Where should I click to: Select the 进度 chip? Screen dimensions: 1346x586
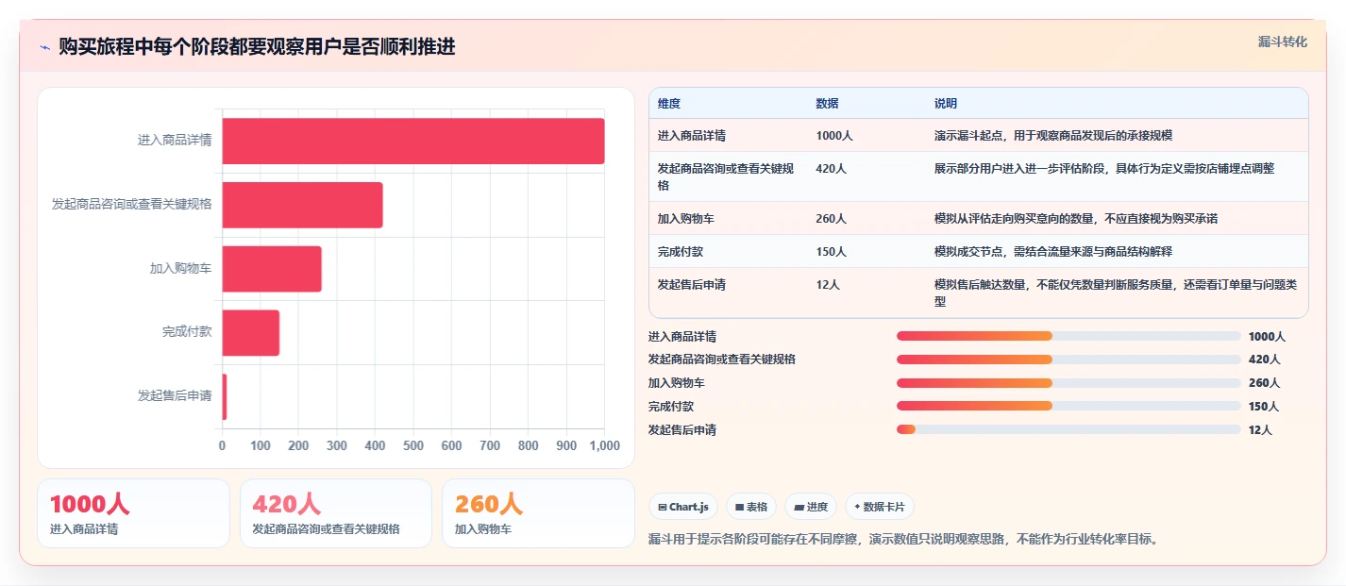811,507
